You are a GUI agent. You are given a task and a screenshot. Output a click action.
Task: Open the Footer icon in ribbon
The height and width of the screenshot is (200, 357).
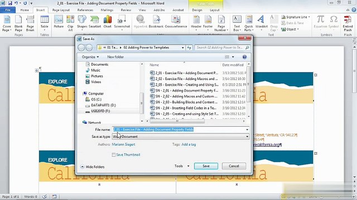pyautogui.click(x=208, y=23)
